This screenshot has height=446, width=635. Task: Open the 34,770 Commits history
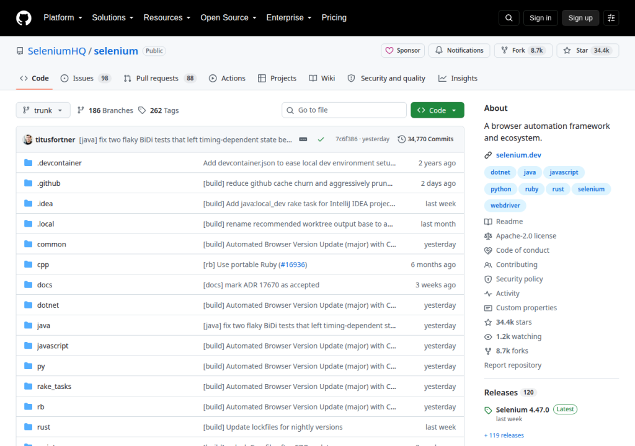coord(425,139)
